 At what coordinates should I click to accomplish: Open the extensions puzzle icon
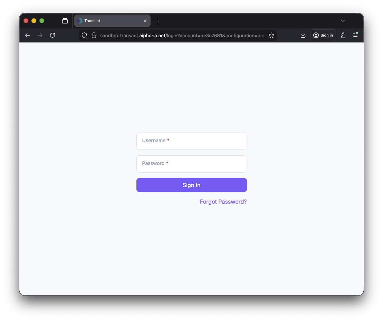tap(343, 36)
